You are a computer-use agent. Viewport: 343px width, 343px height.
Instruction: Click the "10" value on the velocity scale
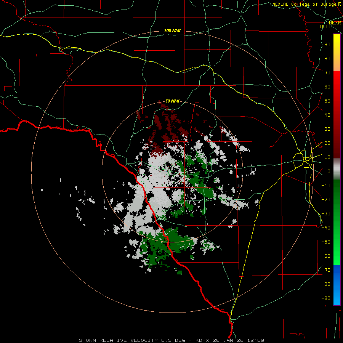[327, 157]
